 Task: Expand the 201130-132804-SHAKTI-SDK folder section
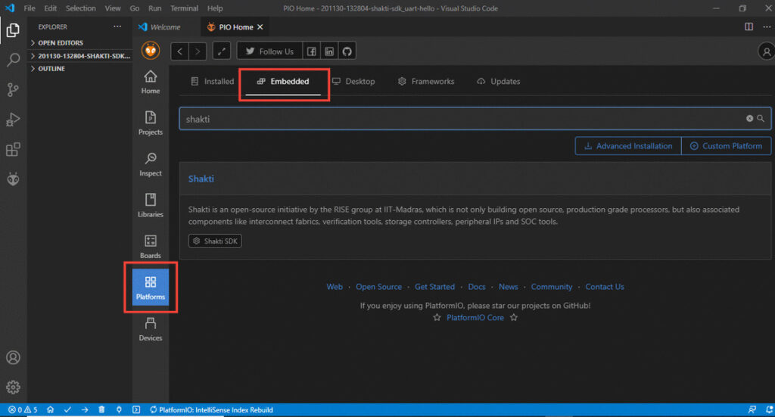pos(79,56)
